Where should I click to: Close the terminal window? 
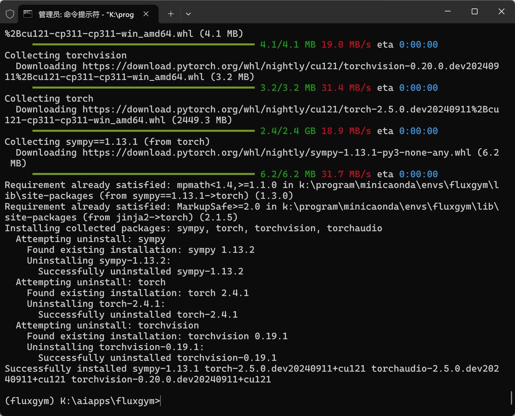pyautogui.click(x=501, y=12)
